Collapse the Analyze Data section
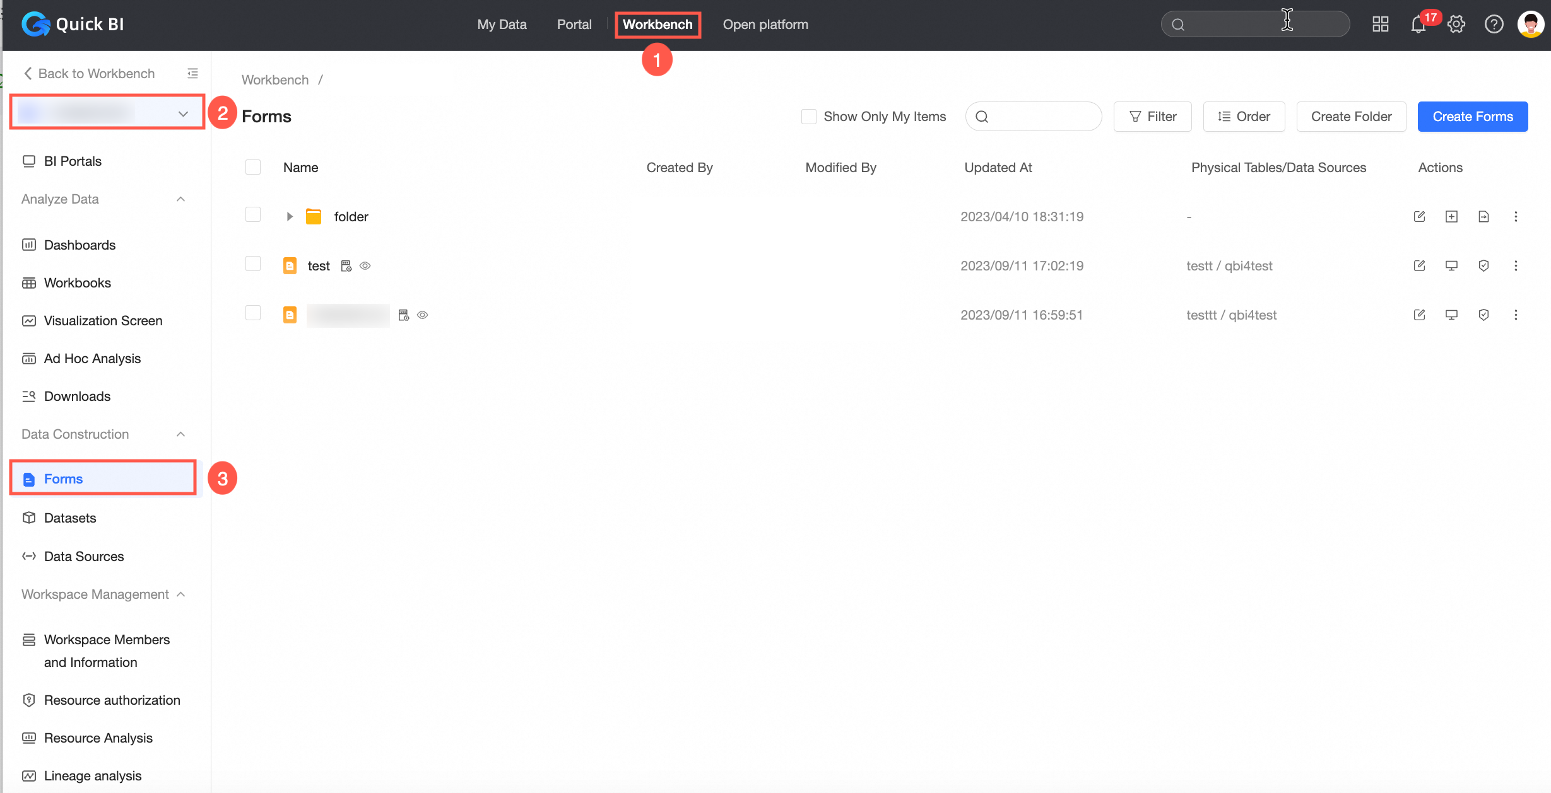1551x793 pixels. [x=180, y=199]
